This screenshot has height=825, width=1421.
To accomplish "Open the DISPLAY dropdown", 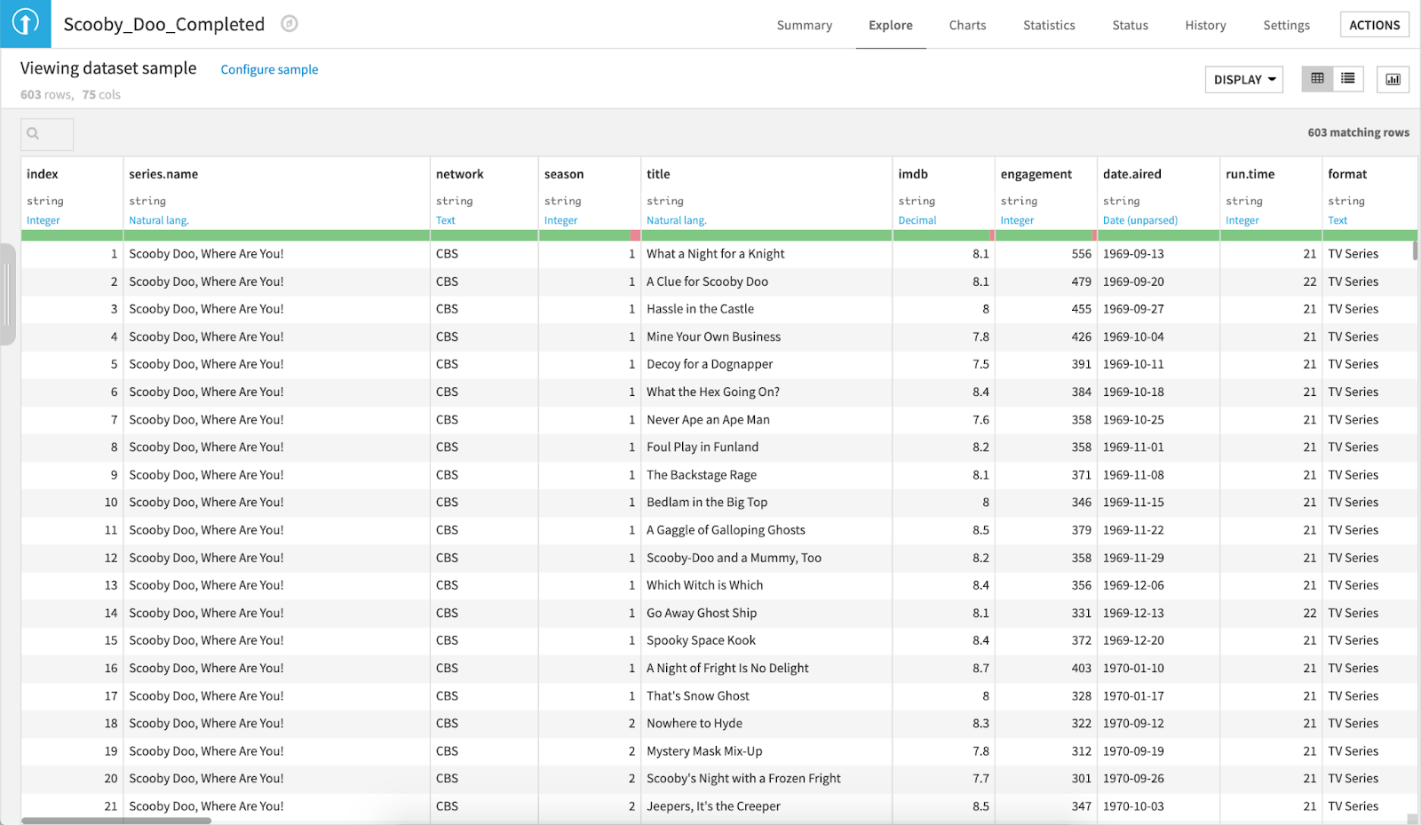I will [1243, 79].
